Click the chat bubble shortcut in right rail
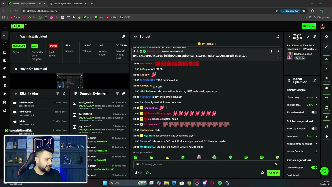Screen dimensions: 332x187 [327, 88]
